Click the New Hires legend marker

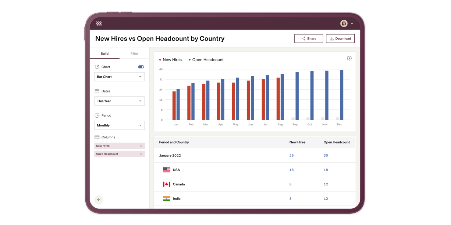click(160, 60)
